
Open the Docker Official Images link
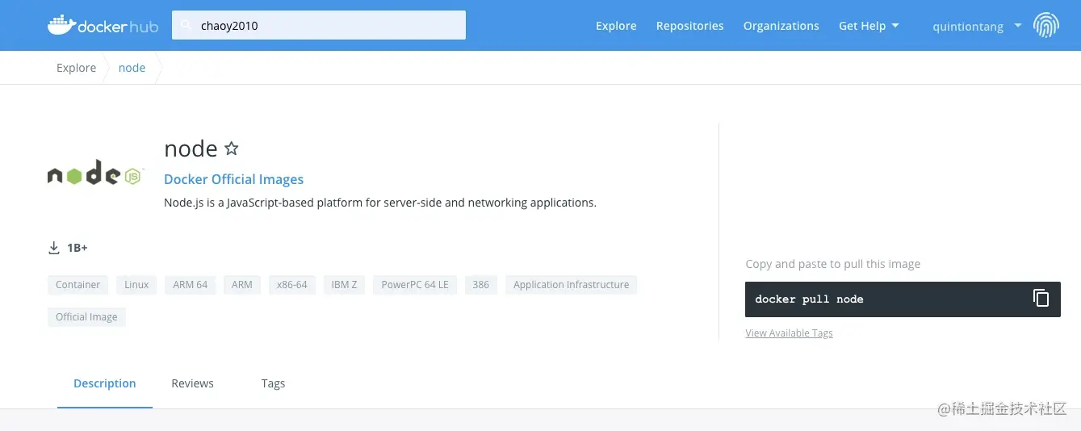point(233,179)
